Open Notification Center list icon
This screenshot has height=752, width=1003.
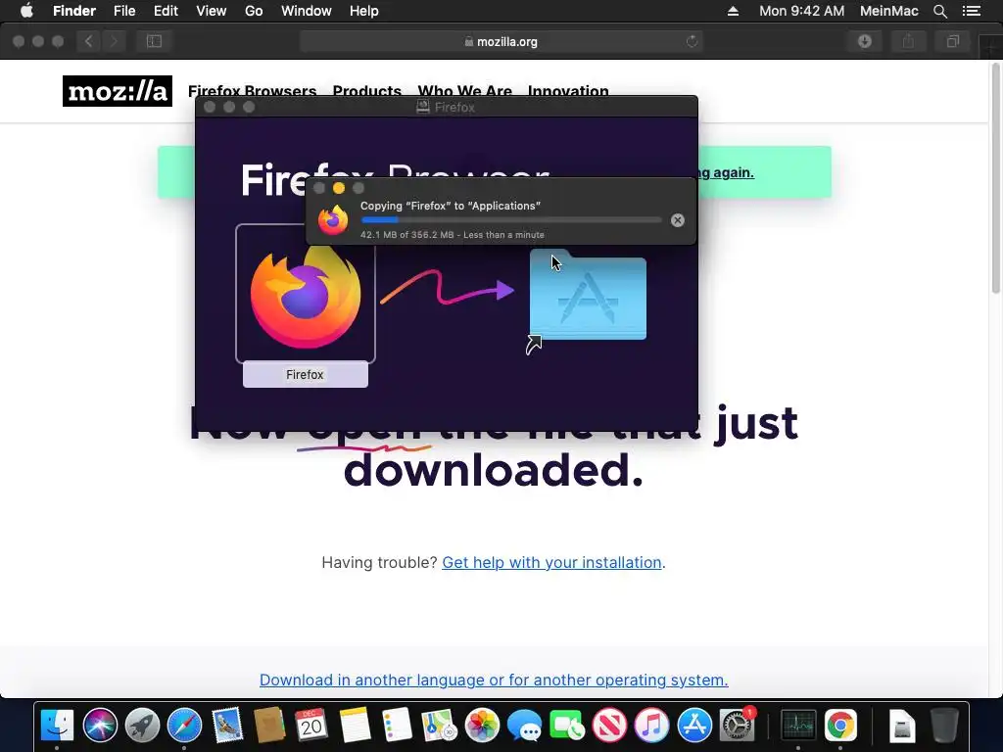click(971, 11)
